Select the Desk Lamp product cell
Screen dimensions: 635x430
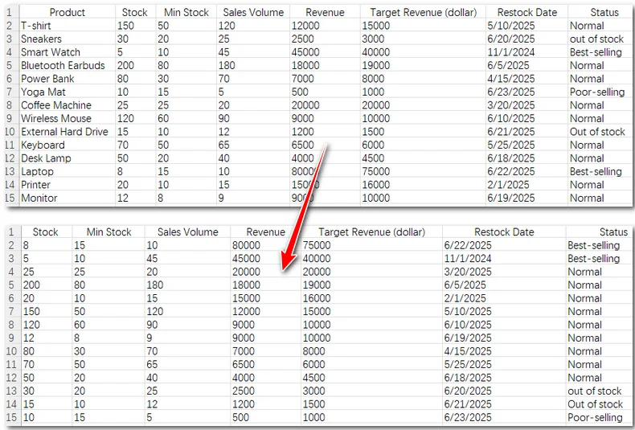[x=68, y=158]
